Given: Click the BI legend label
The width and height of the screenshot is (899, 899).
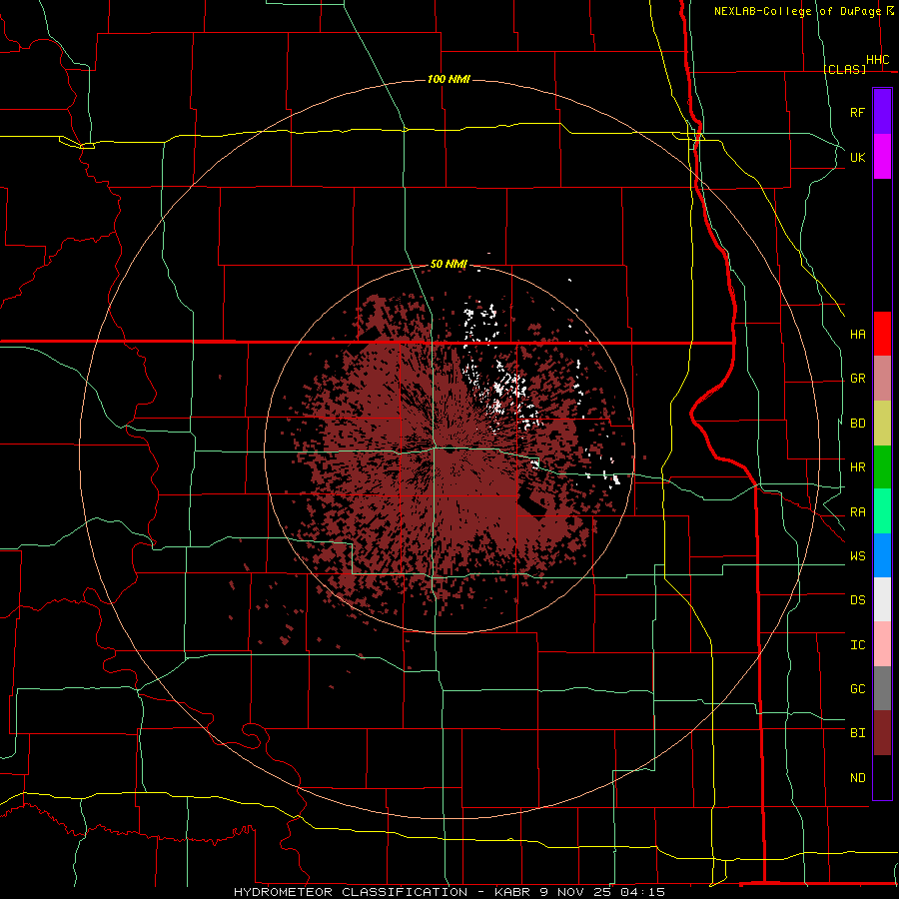Looking at the screenshot, I should click(x=857, y=733).
